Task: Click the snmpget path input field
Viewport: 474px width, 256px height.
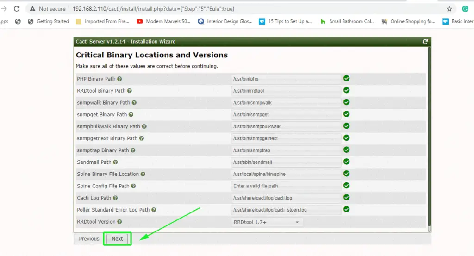Action: 286,114
